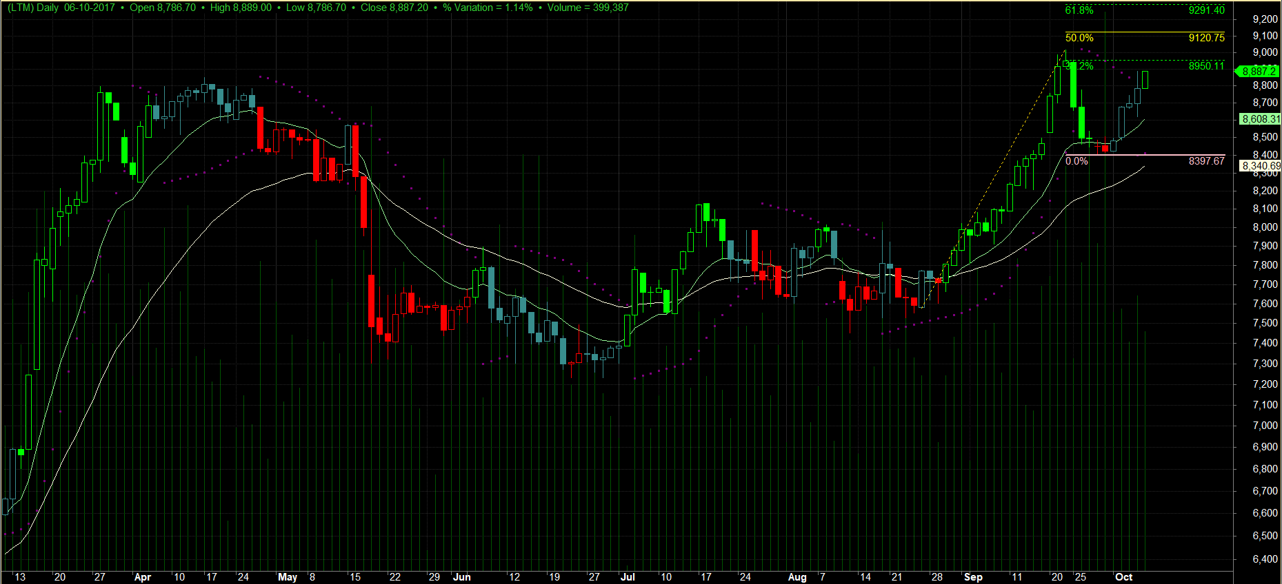The height and width of the screenshot is (584, 1282).
Task: Click the Aug month label on date axis
Action: (x=797, y=577)
